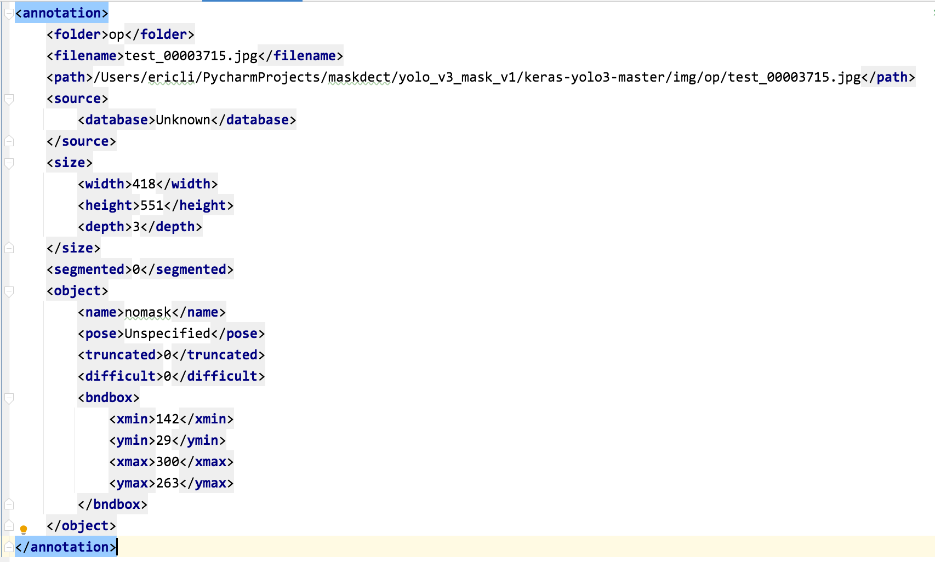
Task: Click the Unknown database value
Action: (x=183, y=120)
